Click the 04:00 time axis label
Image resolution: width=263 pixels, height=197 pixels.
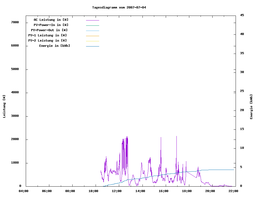24,191
